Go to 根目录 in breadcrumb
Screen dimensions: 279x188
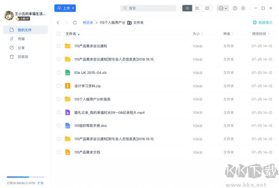88,23
